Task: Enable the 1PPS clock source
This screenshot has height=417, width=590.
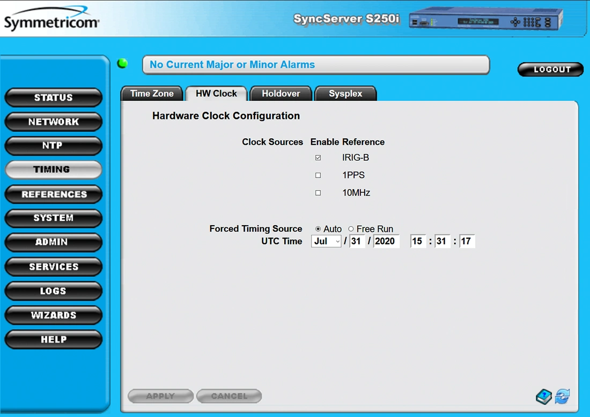Action: pyautogui.click(x=318, y=175)
